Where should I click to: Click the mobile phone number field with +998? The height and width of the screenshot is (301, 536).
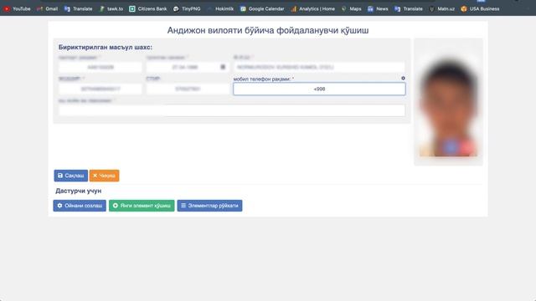(319, 89)
